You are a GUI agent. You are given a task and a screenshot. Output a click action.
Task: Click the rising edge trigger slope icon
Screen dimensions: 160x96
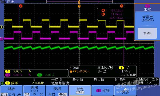point(128,67)
